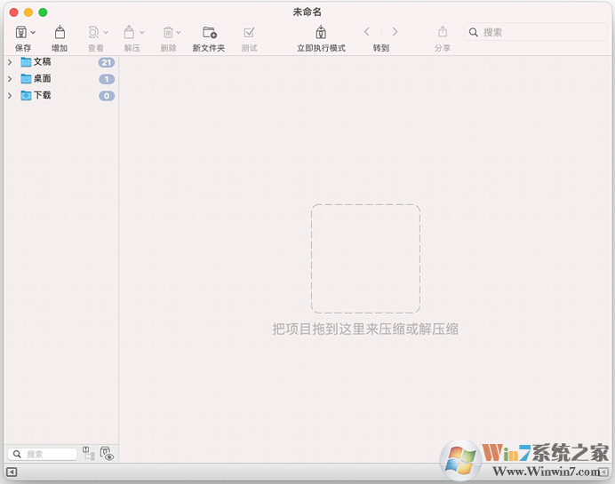Click the 新文件夹 label text
Screen dimensions: 615x484
[209, 48]
